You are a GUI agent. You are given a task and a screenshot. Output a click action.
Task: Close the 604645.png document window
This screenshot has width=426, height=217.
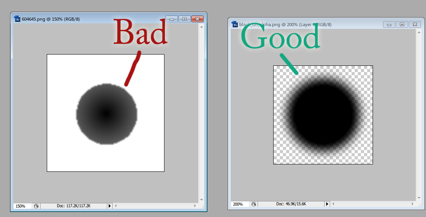[198, 19]
